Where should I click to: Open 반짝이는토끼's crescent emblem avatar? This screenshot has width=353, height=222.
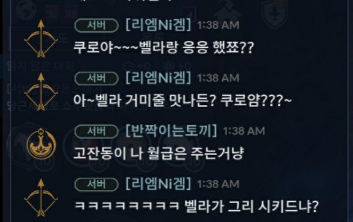[41, 144]
